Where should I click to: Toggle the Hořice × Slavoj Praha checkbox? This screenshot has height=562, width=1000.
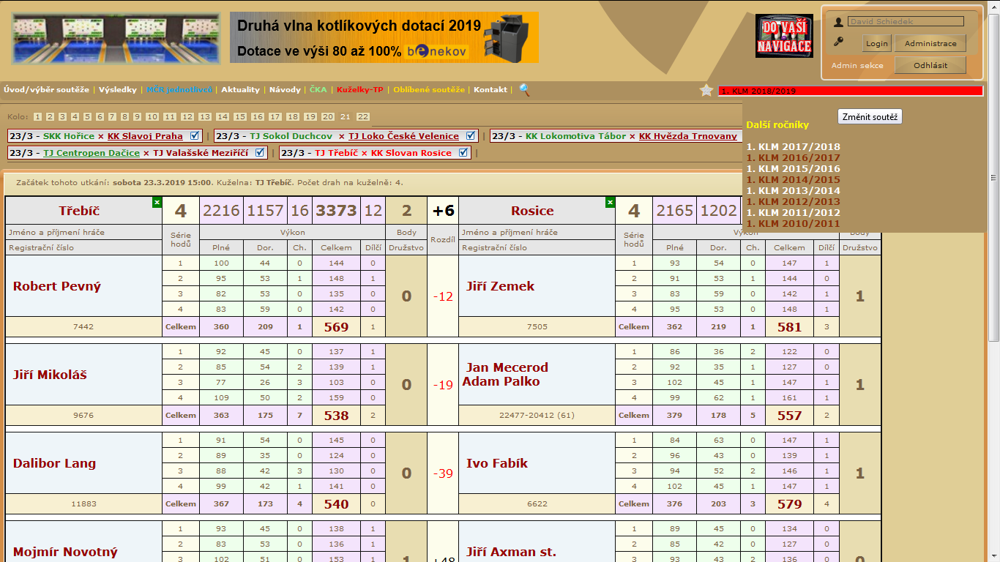coord(194,135)
